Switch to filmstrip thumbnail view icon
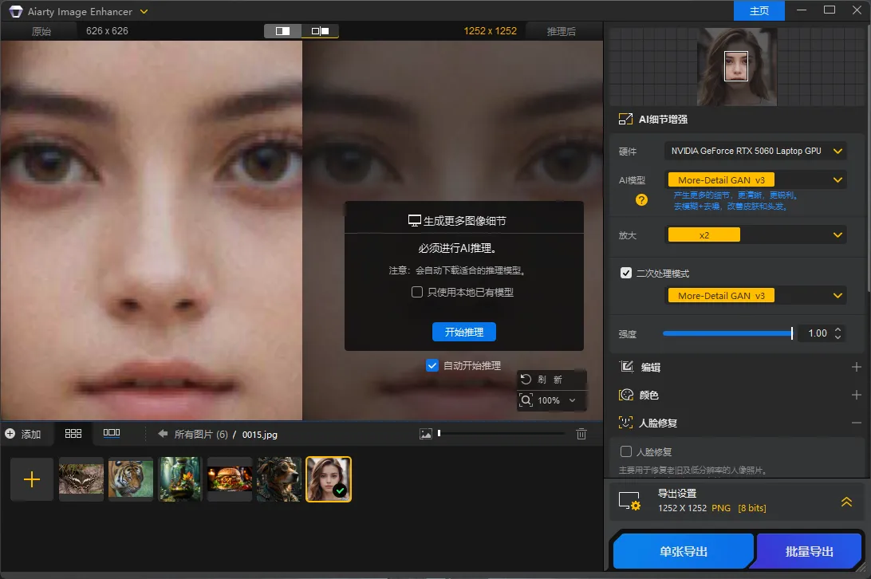 pos(112,433)
